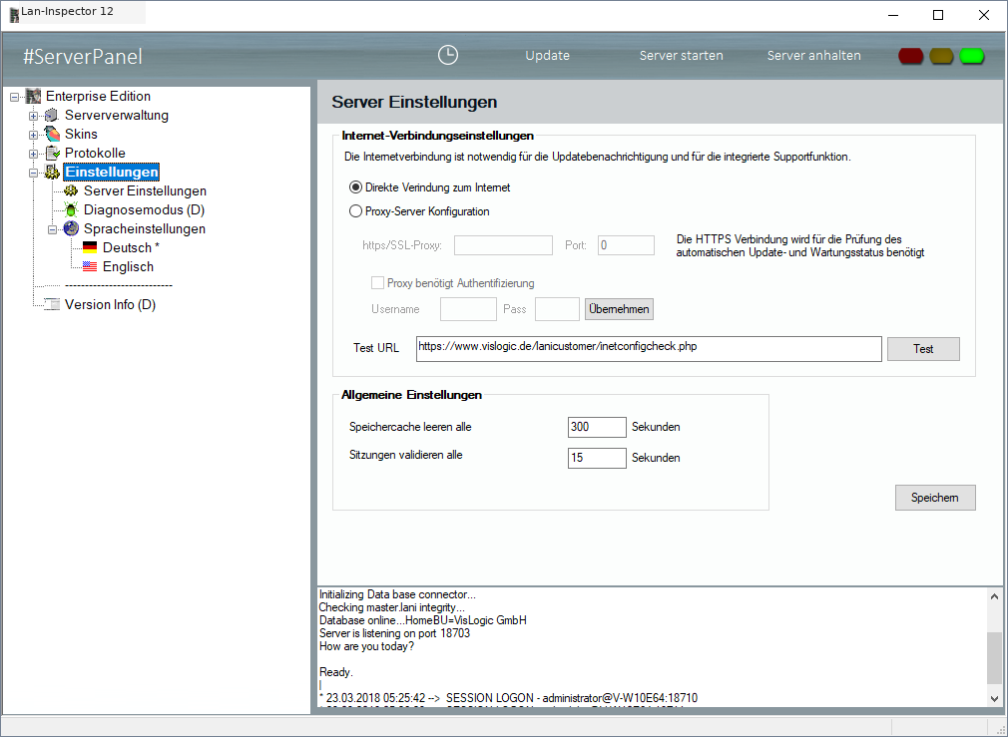Select Spracheinstellungen tree label
The width and height of the screenshot is (1008, 737).
(145, 228)
